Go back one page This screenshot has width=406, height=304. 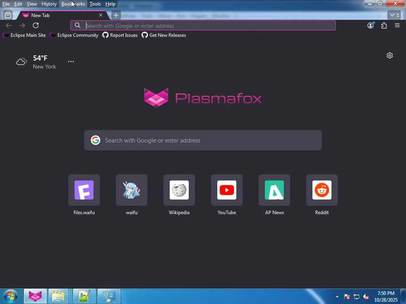pyautogui.click(x=9, y=25)
